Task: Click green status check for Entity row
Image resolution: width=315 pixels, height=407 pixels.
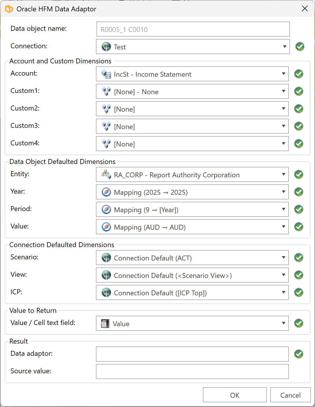Action: coord(299,174)
